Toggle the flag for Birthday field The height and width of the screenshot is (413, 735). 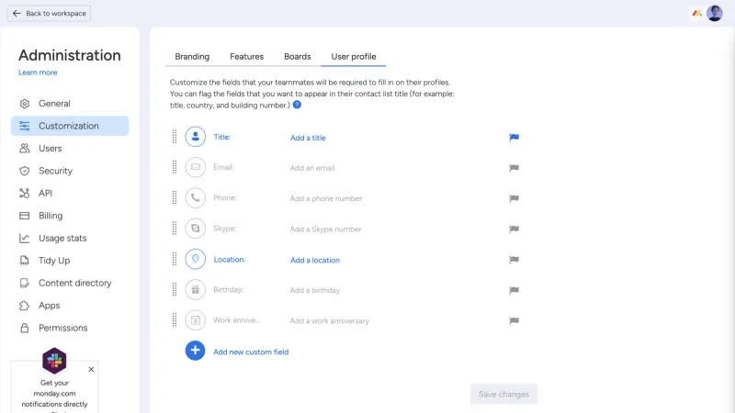(x=514, y=290)
